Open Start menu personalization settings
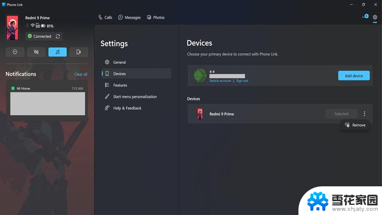Image resolution: width=382 pixels, height=215 pixels. tap(136, 97)
